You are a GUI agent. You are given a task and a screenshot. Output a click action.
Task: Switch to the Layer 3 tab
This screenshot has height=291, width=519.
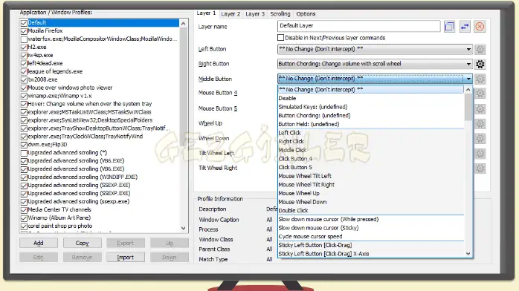click(x=255, y=14)
